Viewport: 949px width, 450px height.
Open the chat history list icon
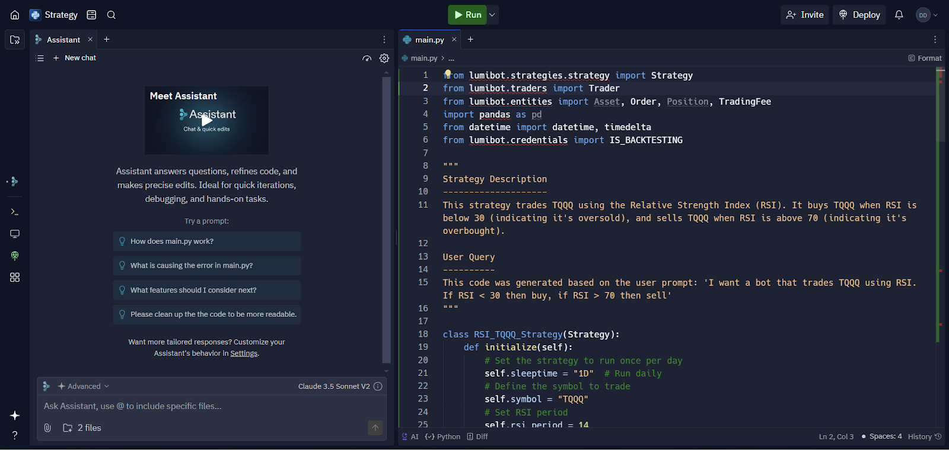click(x=40, y=58)
